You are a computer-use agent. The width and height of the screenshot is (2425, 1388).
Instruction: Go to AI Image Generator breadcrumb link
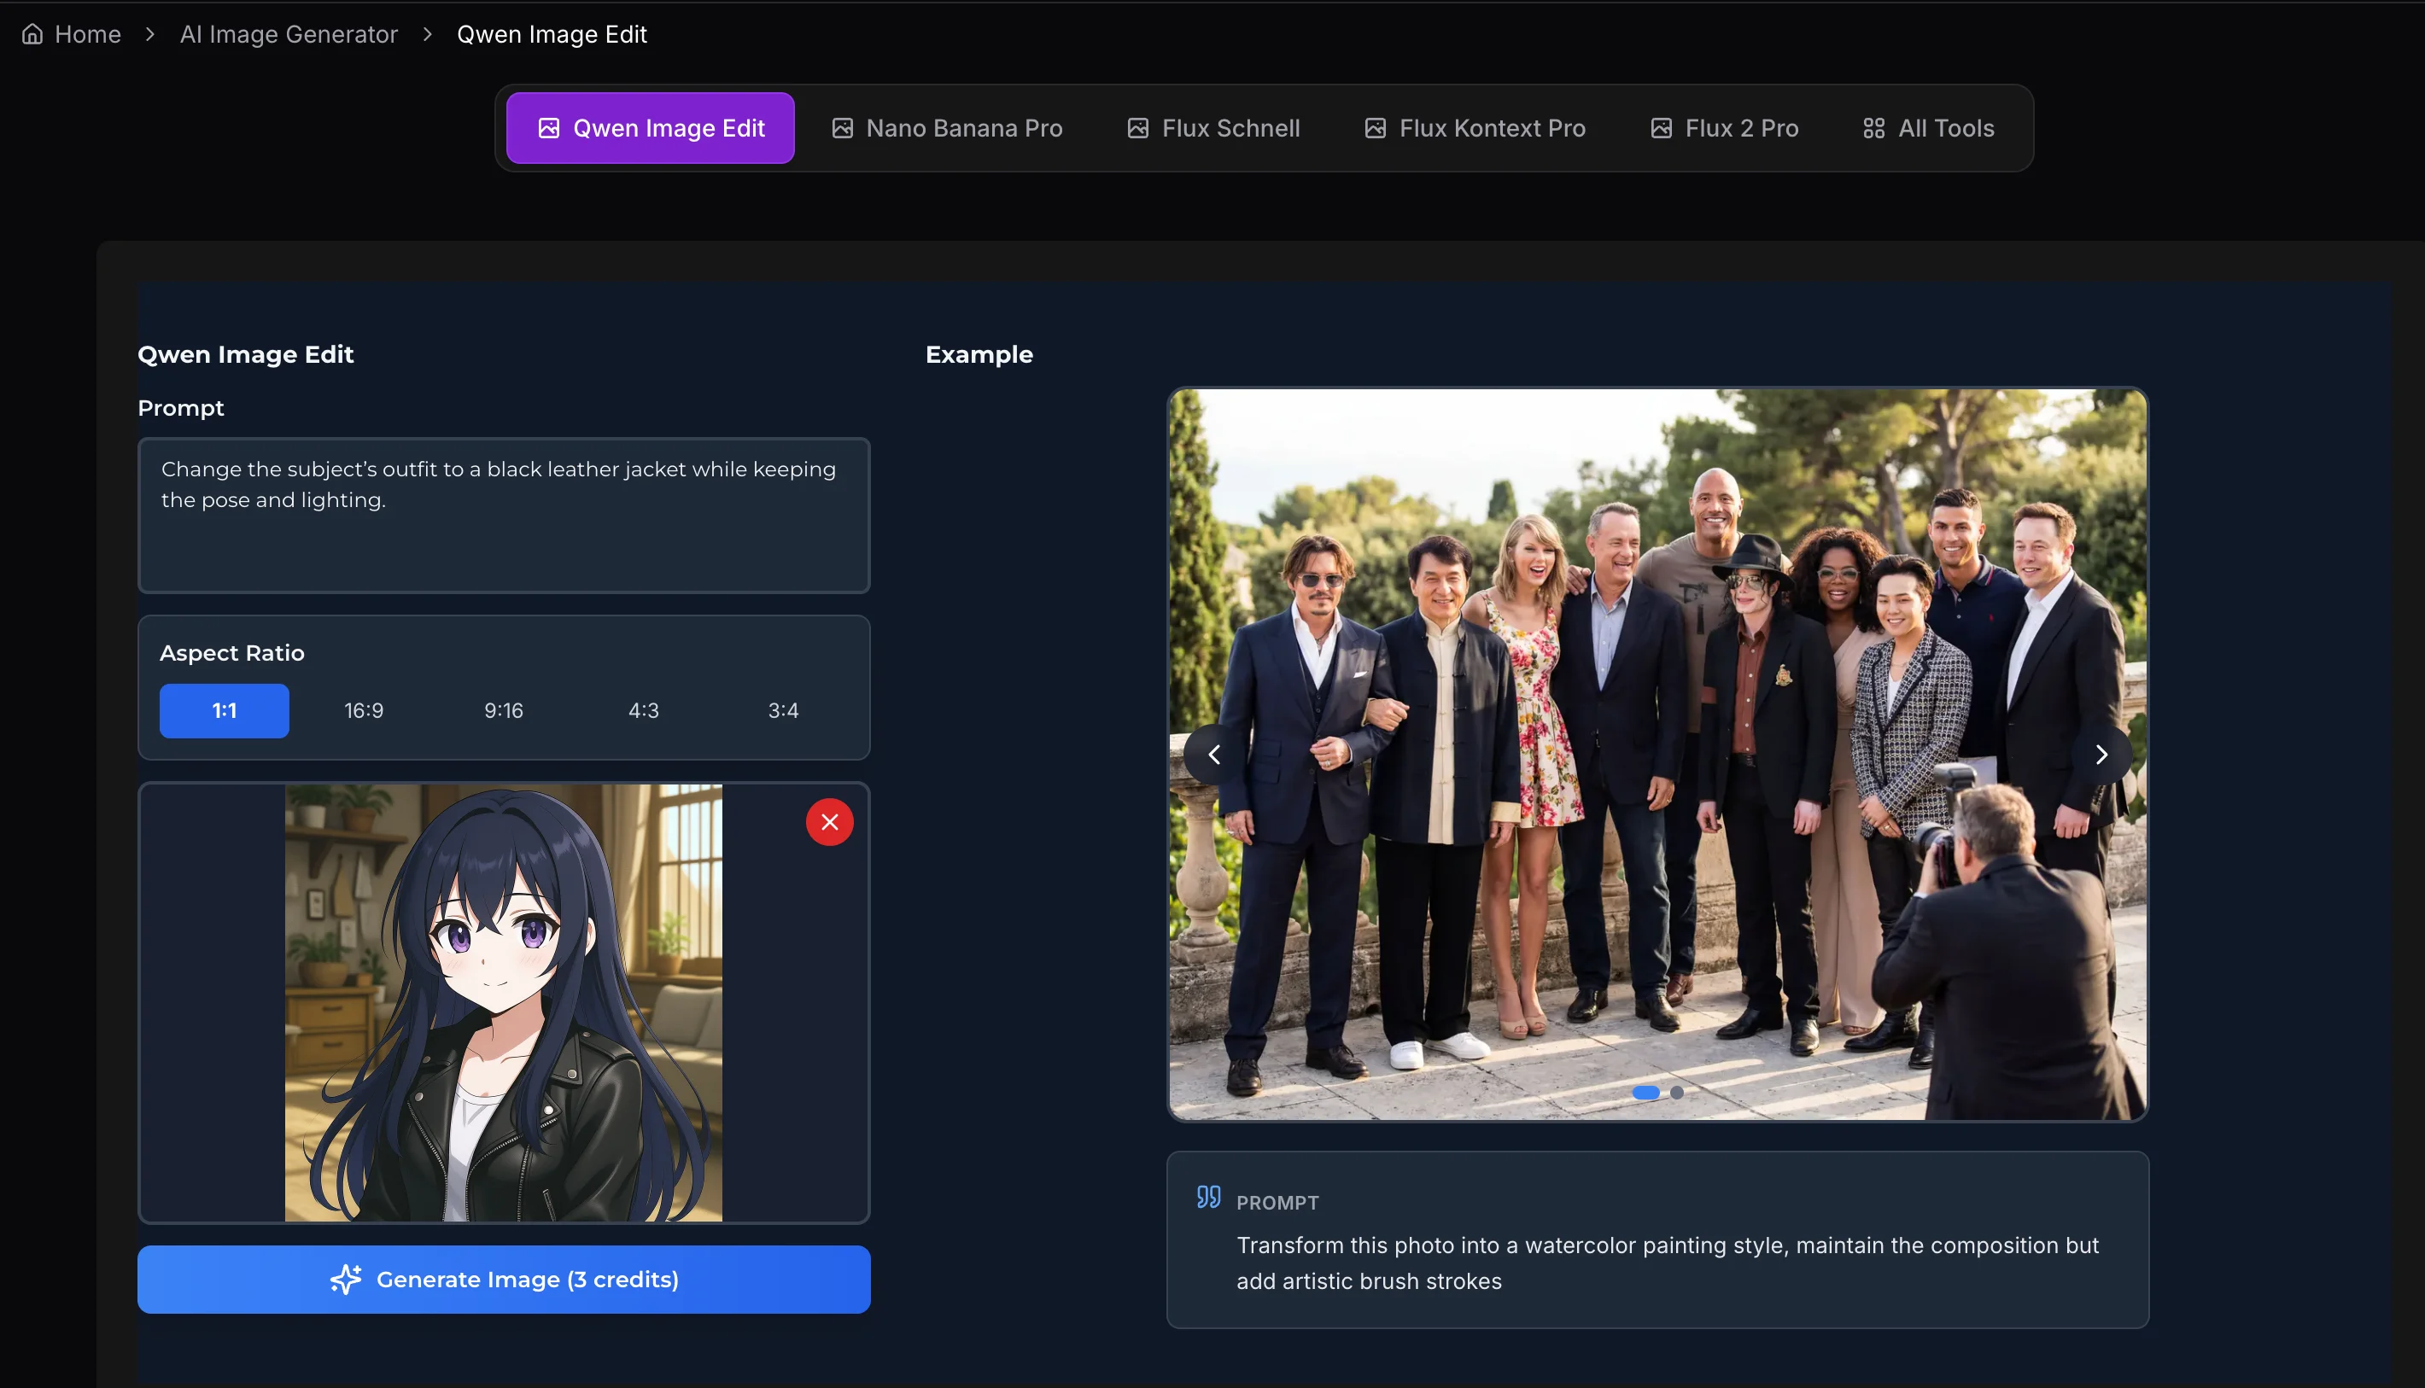coord(288,34)
